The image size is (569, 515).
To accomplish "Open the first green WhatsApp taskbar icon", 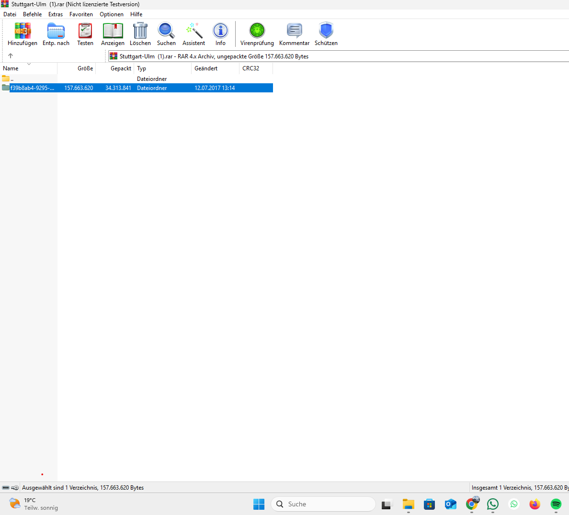I will (x=493, y=504).
